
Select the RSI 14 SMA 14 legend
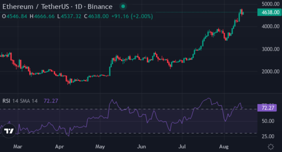tap(20, 101)
